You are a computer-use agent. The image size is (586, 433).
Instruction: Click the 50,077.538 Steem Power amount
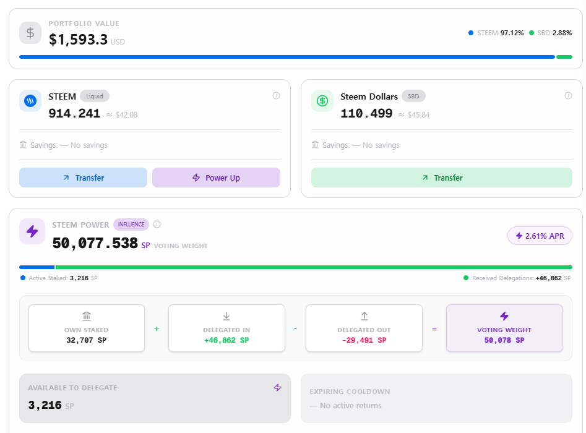click(95, 243)
